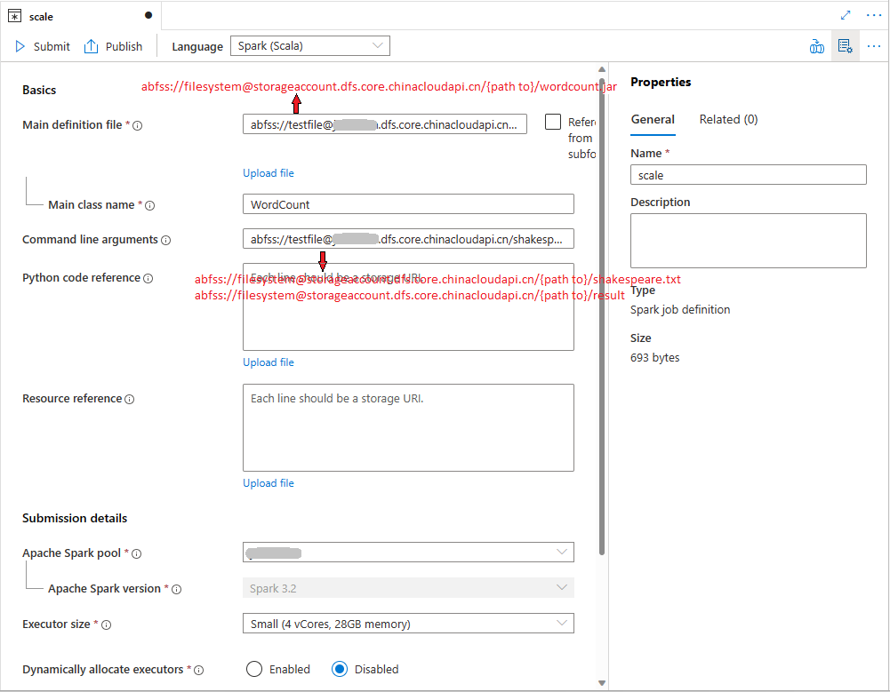The image size is (890, 692).
Task: Click the Main class name WordCount field
Action: point(408,204)
